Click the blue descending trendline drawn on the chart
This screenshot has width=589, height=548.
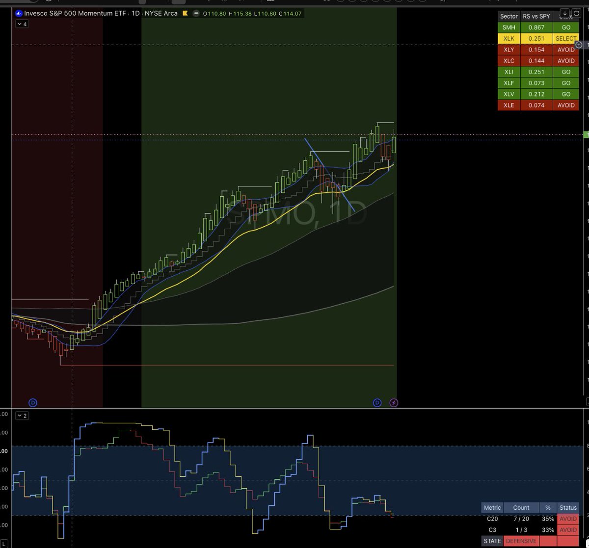[x=330, y=176]
